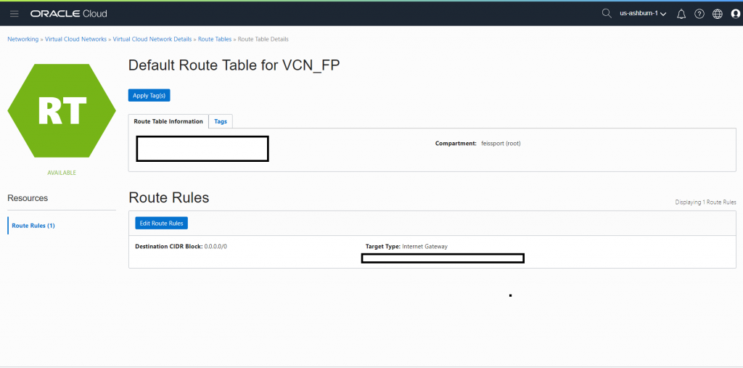Image resolution: width=743 pixels, height=368 pixels.
Task: Click the globe language icon
Action: coord(718,14)
